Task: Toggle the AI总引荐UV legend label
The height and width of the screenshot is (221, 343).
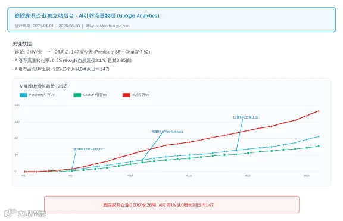Action: point(141,95)
